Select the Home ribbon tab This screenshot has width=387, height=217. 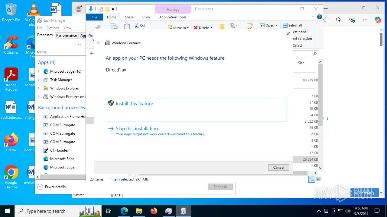pos(112,17)
